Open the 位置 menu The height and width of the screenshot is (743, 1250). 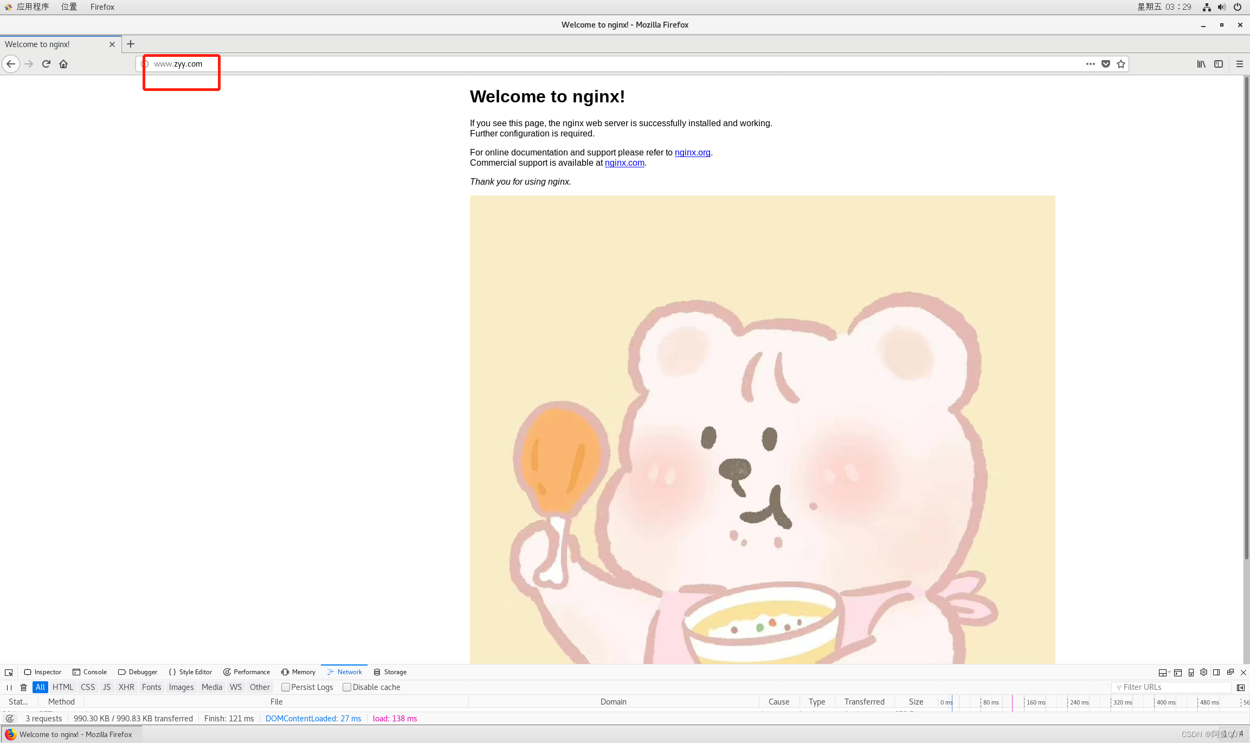69,7
